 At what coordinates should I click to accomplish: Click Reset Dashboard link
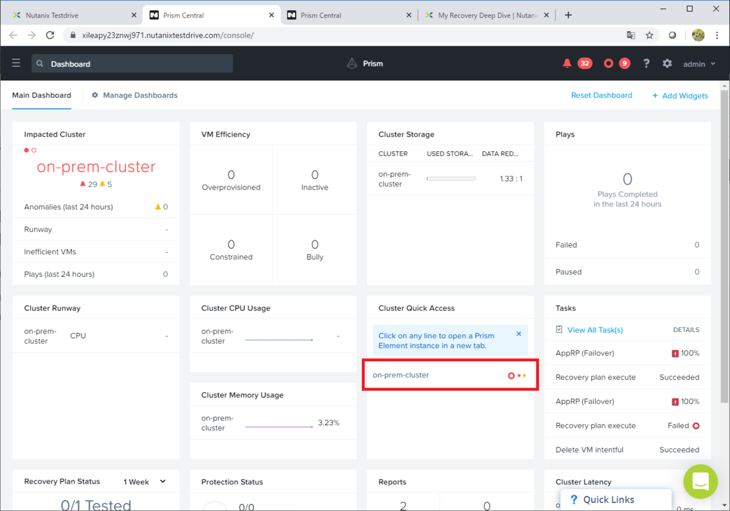point(601,96)
